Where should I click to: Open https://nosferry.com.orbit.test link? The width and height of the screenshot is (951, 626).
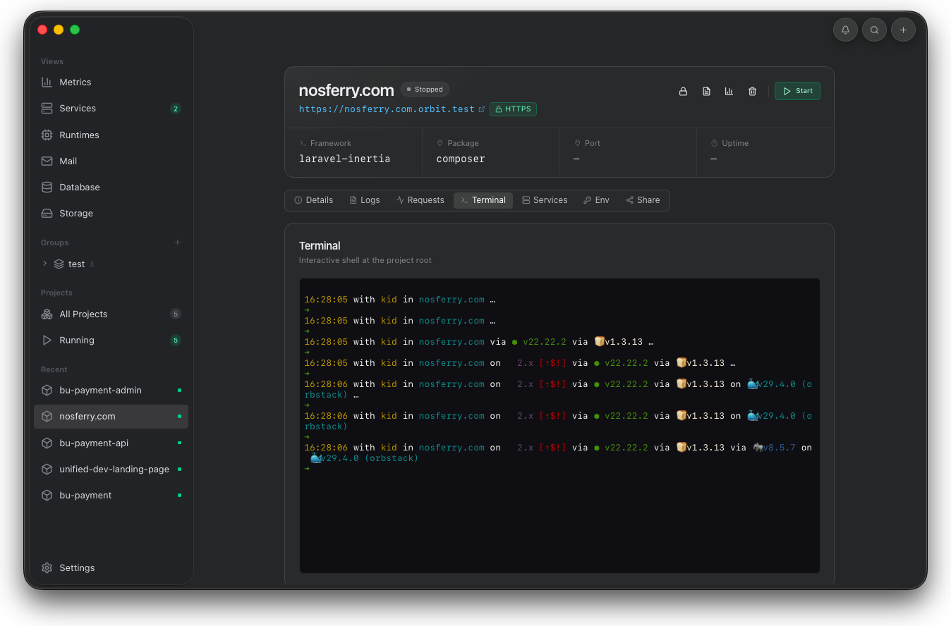387,109
